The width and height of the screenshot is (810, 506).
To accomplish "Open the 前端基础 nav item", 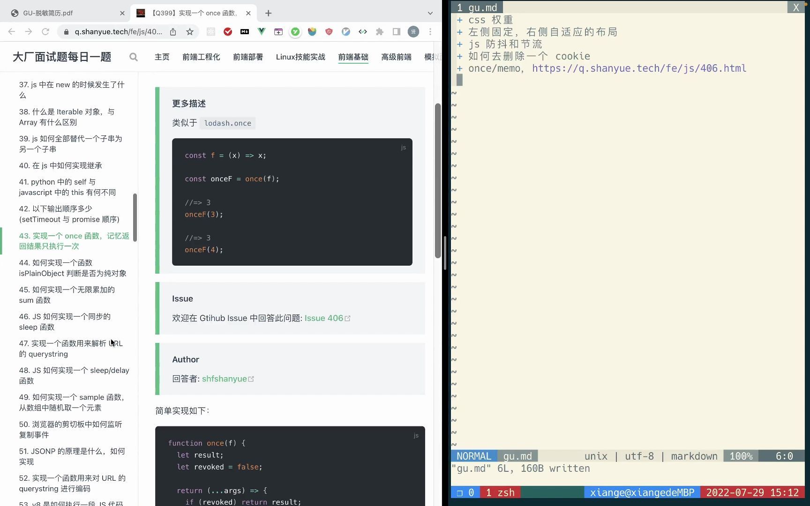I will (353, 57).
